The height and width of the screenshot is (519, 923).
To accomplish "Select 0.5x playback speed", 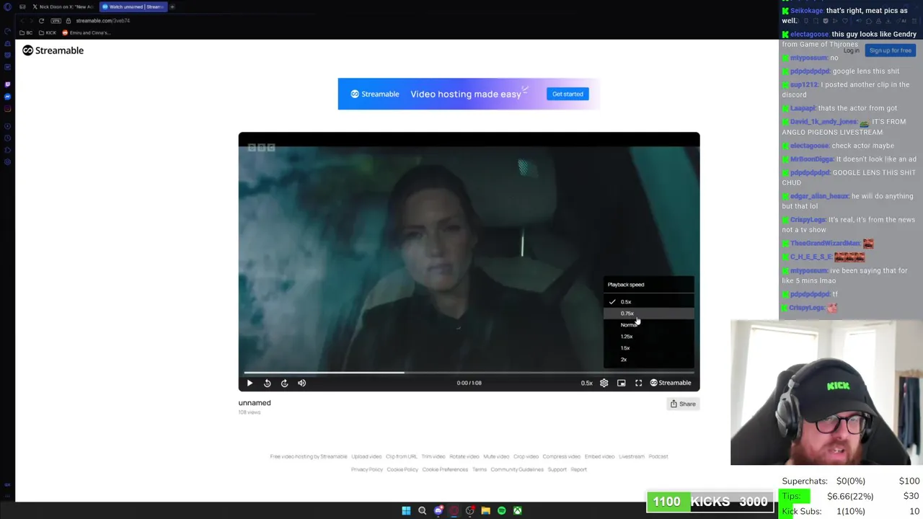I will pyautogui.click(x=649, y=302).
